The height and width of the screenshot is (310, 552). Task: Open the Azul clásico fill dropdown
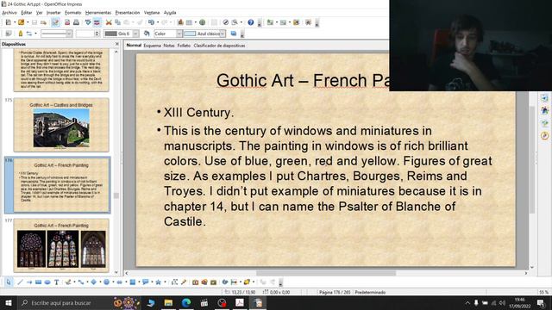point(223,34)
